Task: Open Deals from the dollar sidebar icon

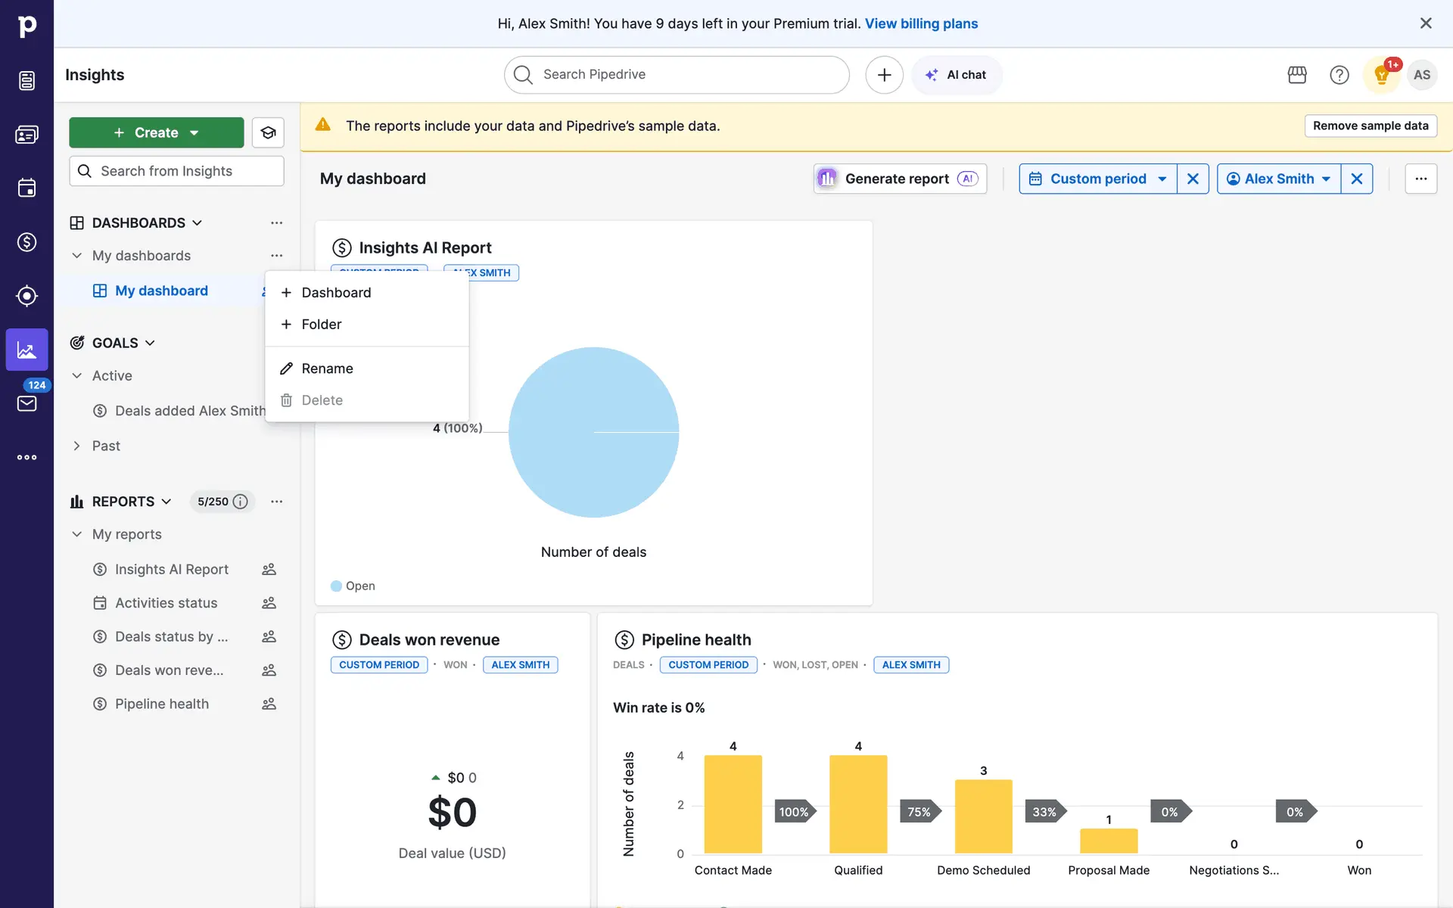Action: (x=26, y=242)
